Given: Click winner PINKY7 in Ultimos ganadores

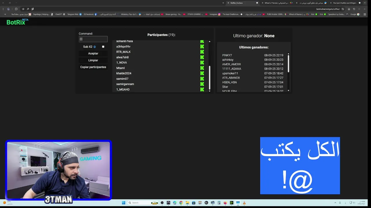Looking at the screenshot, I should pyautogui.click(x=227, y=55).
